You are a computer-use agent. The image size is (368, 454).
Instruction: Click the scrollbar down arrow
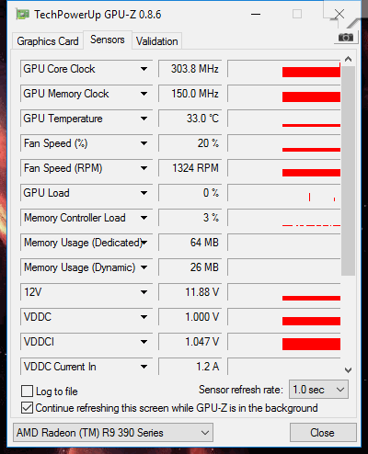coord(348,370)
